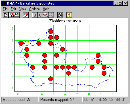130x104 pixels.
Task: Select the greyed zoom out magnifier
Action: tap(51, 15)
